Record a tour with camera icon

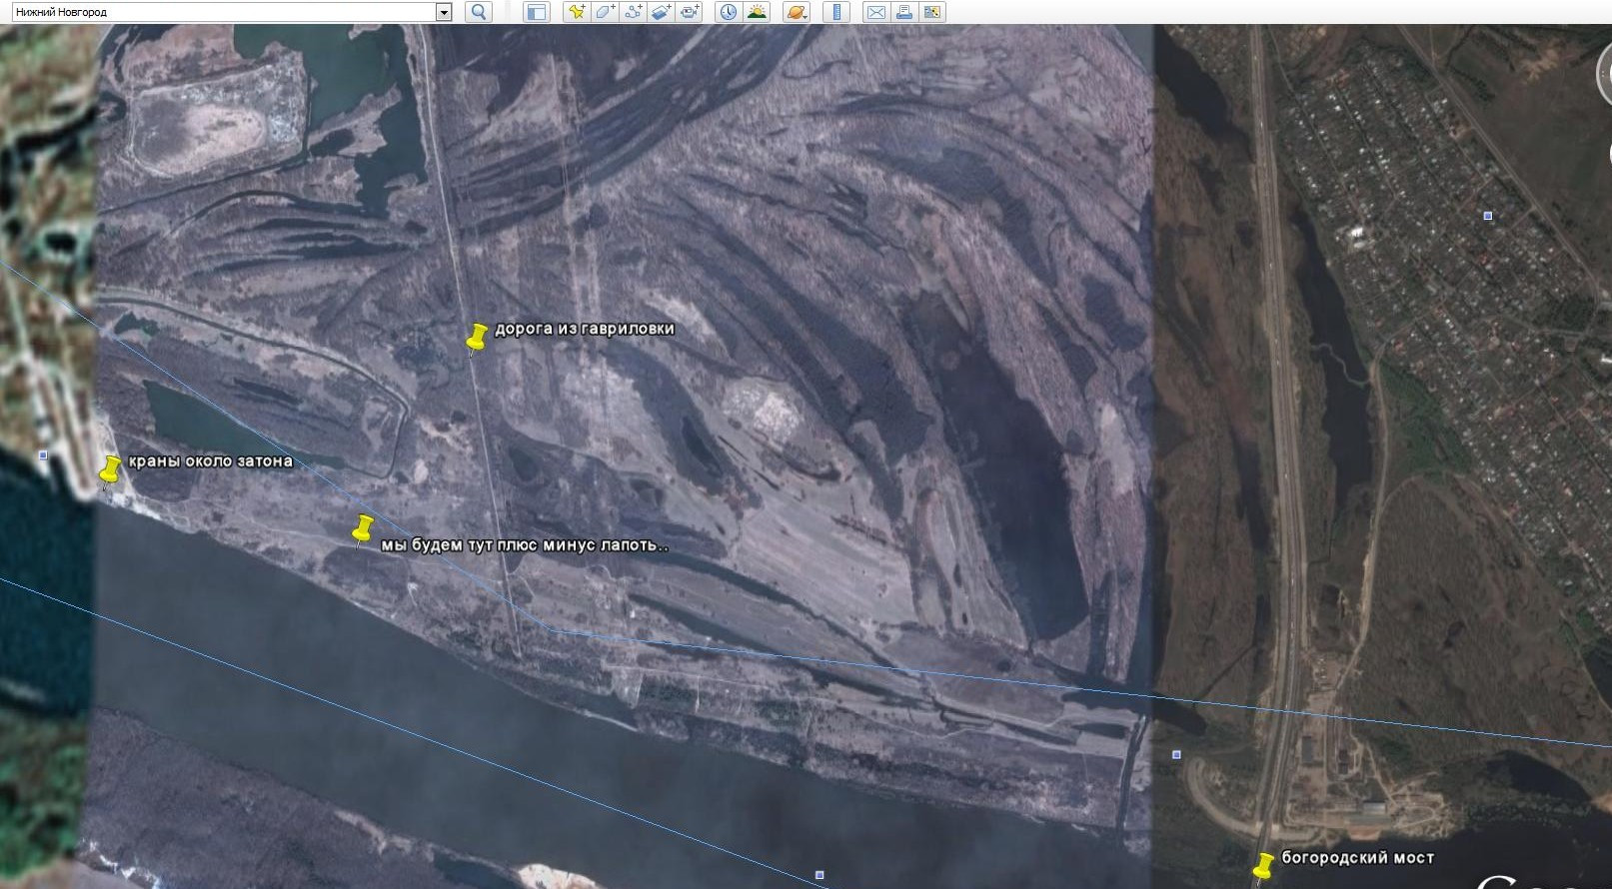(690, 12)
